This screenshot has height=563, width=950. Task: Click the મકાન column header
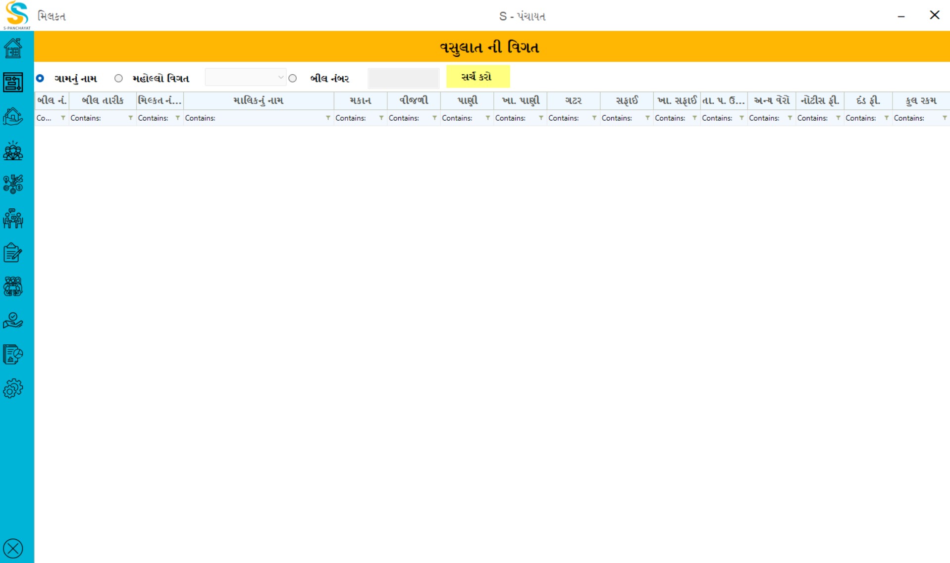(x=360, y=100)
